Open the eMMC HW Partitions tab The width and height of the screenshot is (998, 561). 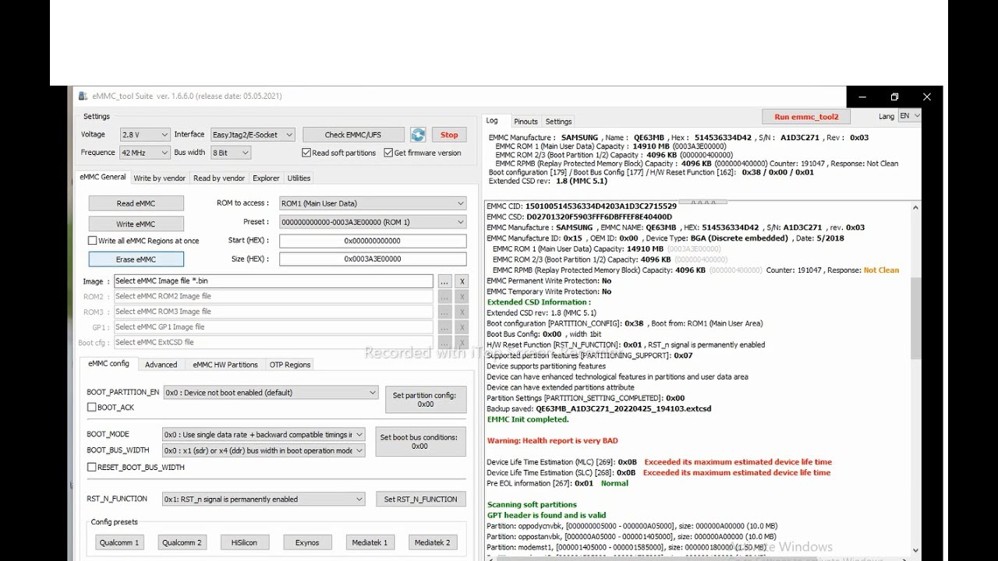click(x=225, y=365)
